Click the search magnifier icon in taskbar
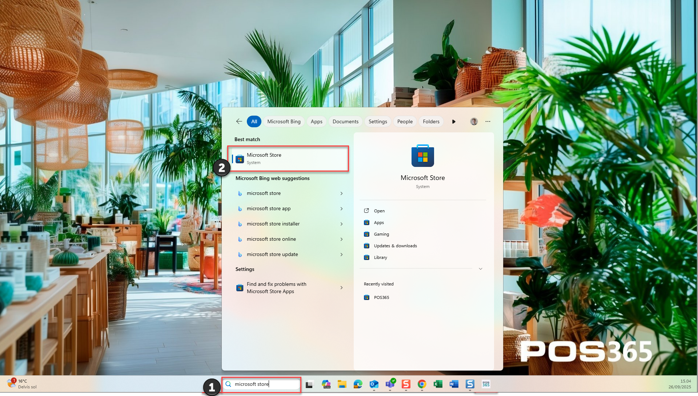 228,384
